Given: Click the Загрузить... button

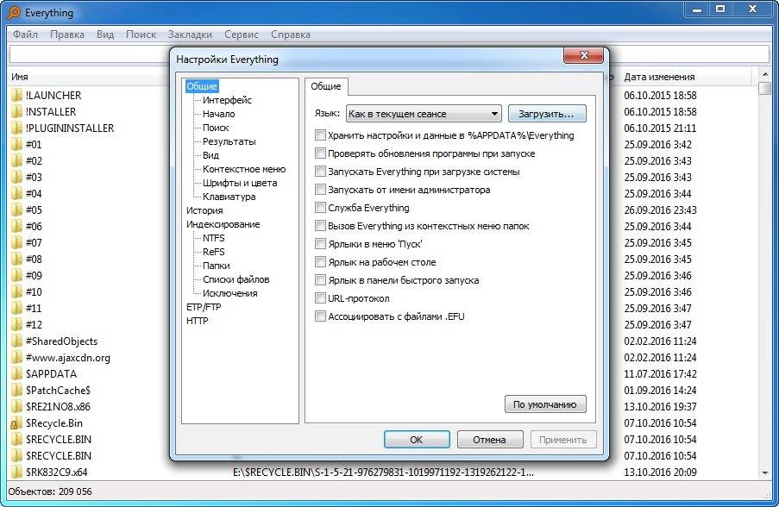Looking at the screenshot, I should tap(546, 114).
